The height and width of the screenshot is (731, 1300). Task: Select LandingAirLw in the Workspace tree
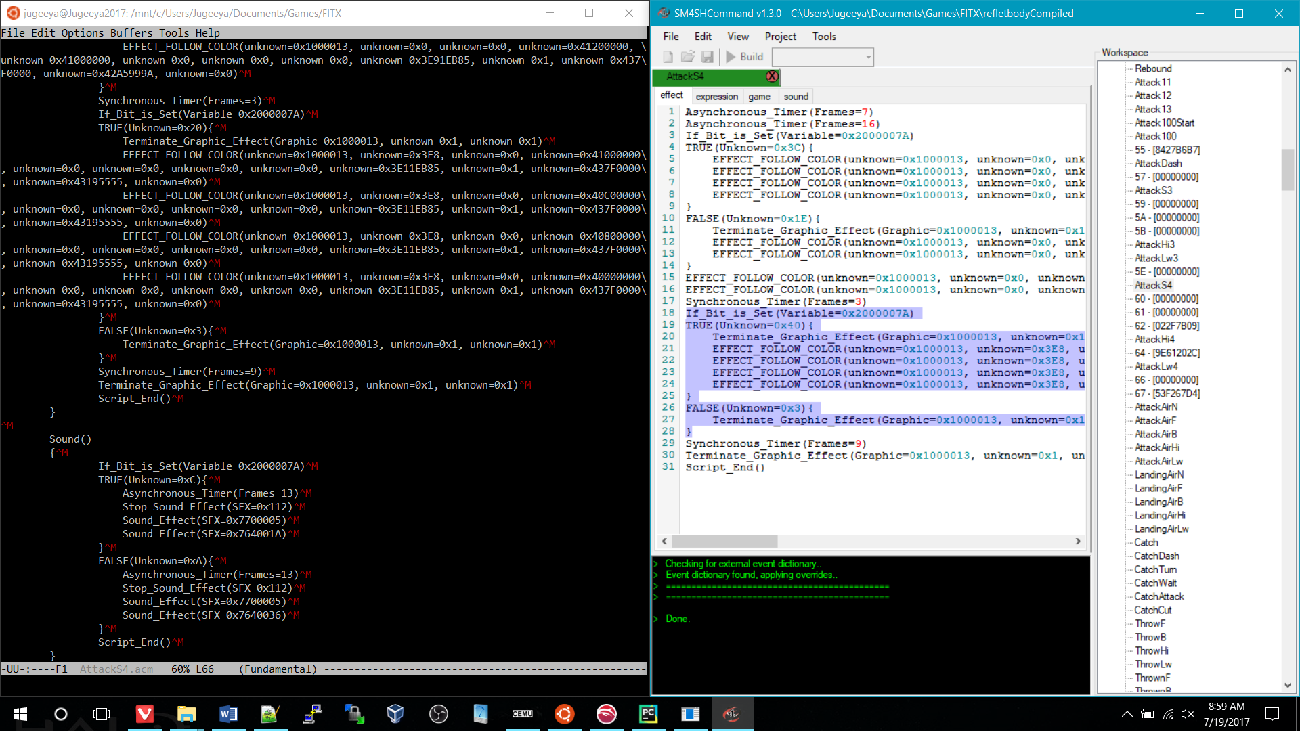coord(1161,529)
